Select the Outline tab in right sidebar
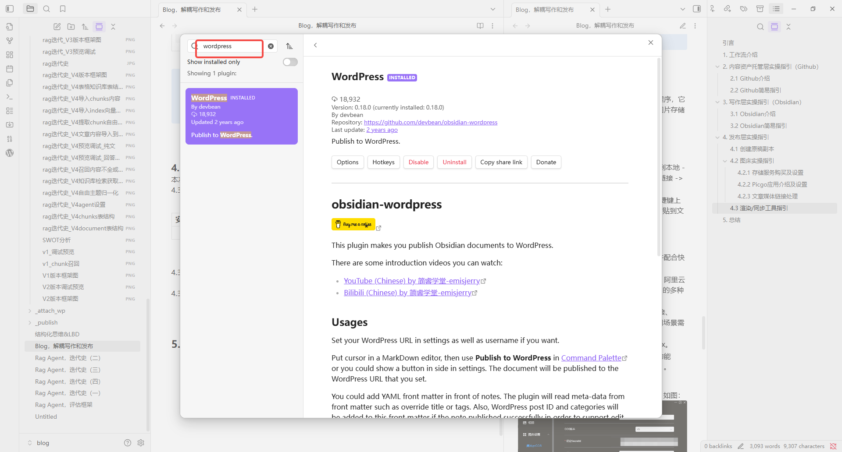The height and width of the screenshot is (452, 842). coord(776,9)
